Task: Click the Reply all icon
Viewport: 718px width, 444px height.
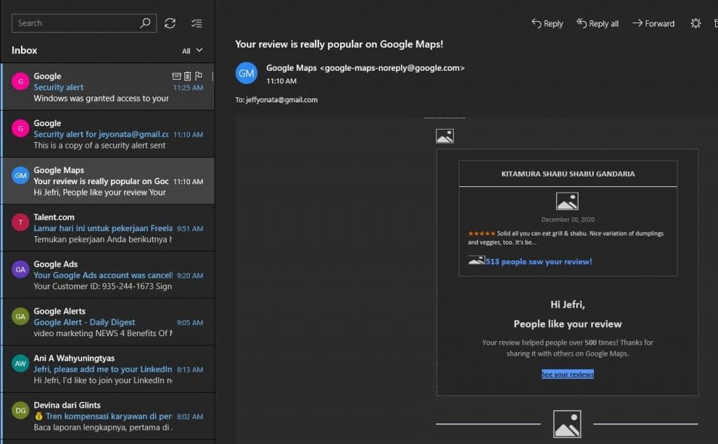Action: [x=597, y=23]
